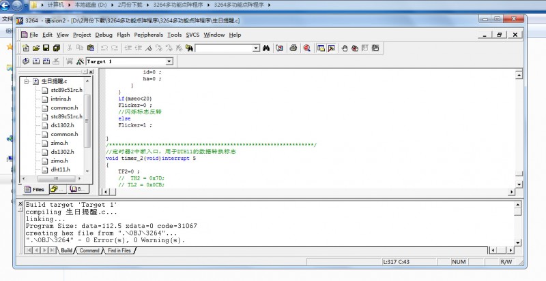Close the project workspace panel
Screen dimensions: 546x281
90,71
